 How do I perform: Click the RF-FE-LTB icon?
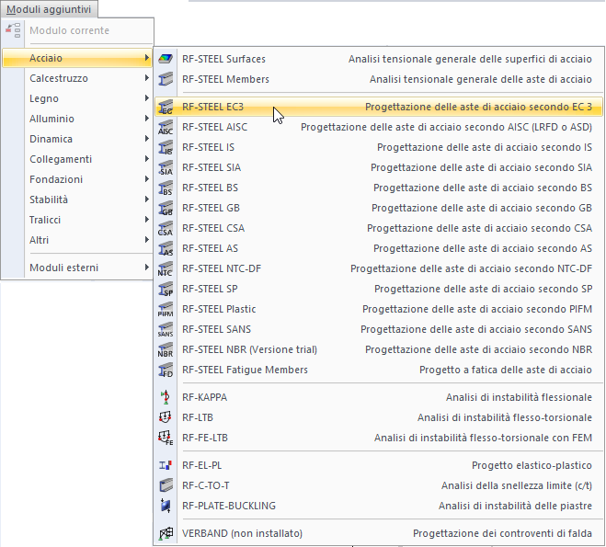166,438
